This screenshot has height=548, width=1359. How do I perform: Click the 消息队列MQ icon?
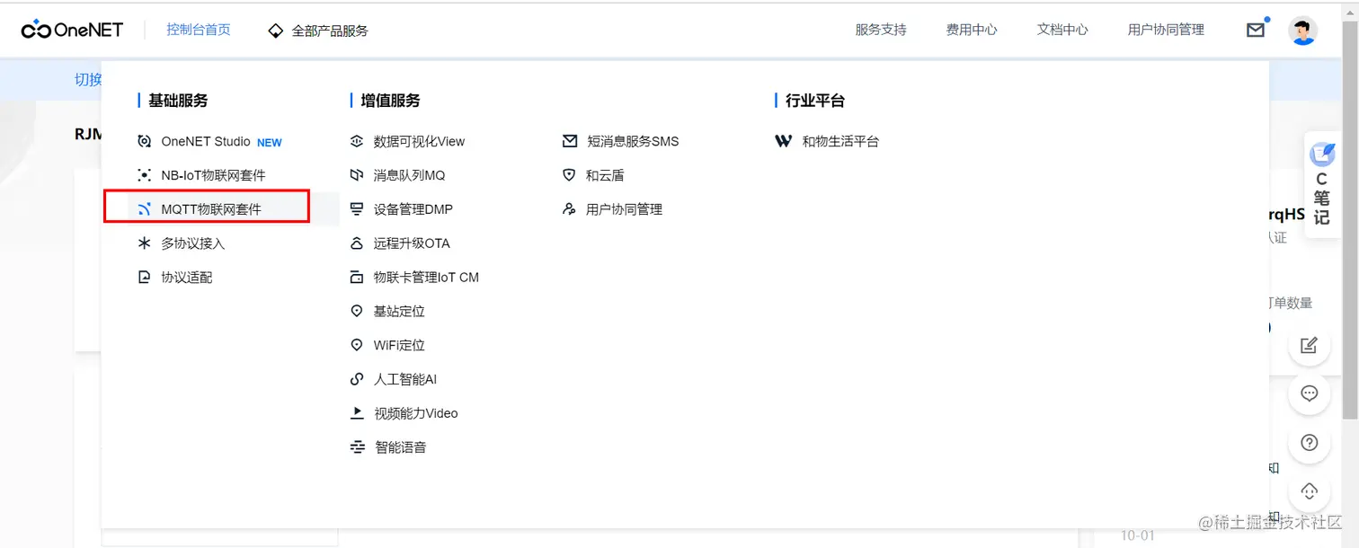[357, 175]
